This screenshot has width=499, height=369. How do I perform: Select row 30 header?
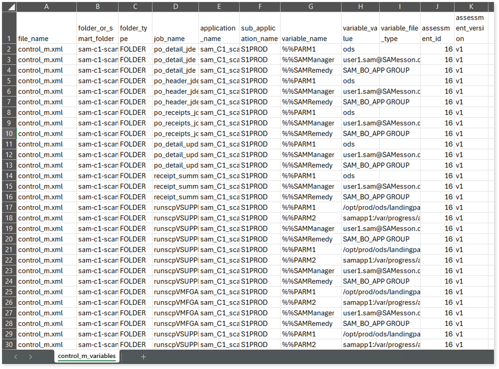point(9,344)
